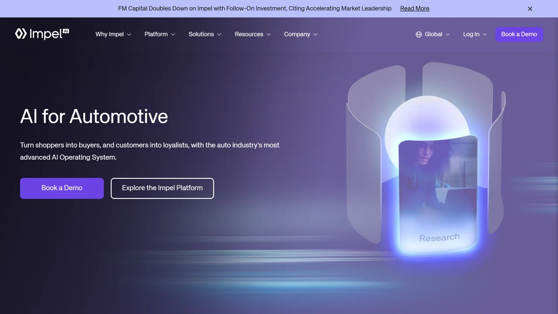Click the AI for Automotive heading
This screenshot has width=558, height=314.
[x=94, y=116]
